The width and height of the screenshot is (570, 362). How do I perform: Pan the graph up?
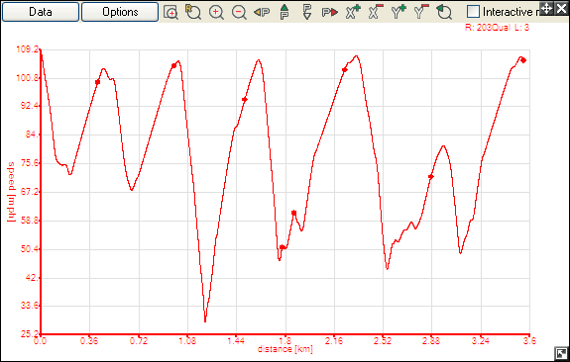(x=285, y=12)
